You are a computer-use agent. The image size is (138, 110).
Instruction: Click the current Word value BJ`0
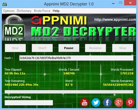pyautogui.click(x=69, y=85)
